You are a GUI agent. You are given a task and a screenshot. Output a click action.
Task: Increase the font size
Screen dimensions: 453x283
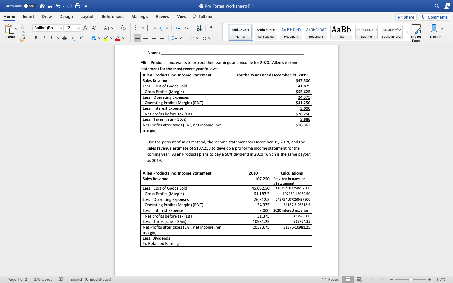pos(85,28)
